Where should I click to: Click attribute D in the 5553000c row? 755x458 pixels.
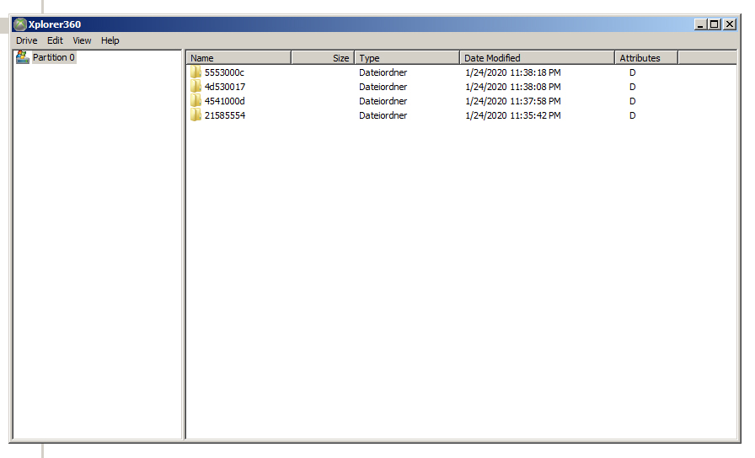[x=632, y=72]
